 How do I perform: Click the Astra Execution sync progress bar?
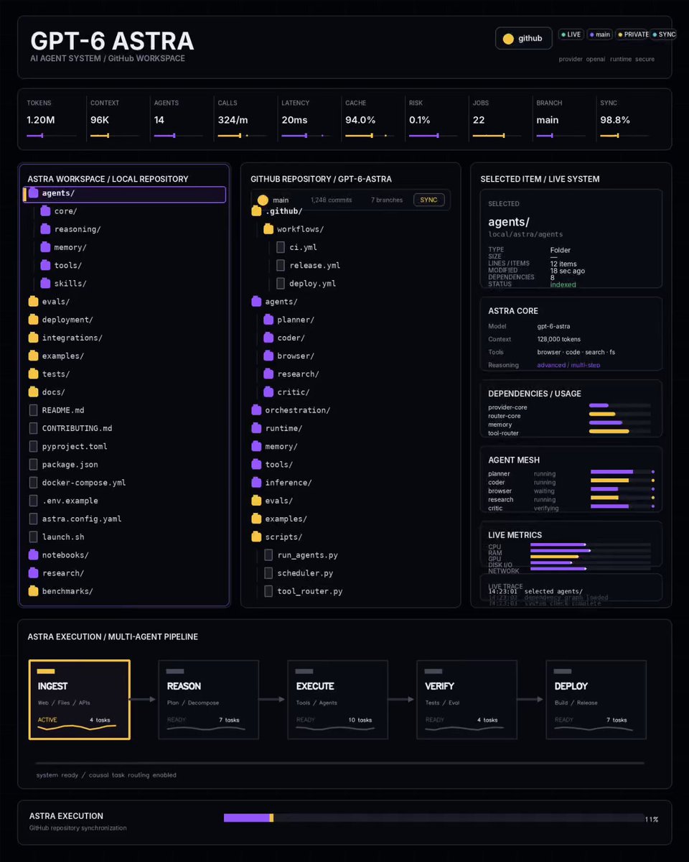pos(434,817)
